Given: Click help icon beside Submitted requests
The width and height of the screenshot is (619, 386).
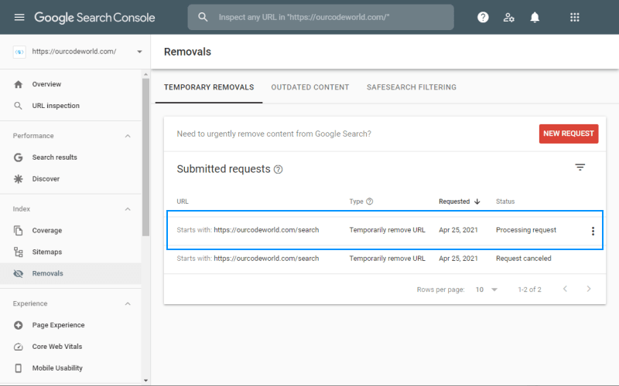Looking at the screenshot, I should click(279, 169).
